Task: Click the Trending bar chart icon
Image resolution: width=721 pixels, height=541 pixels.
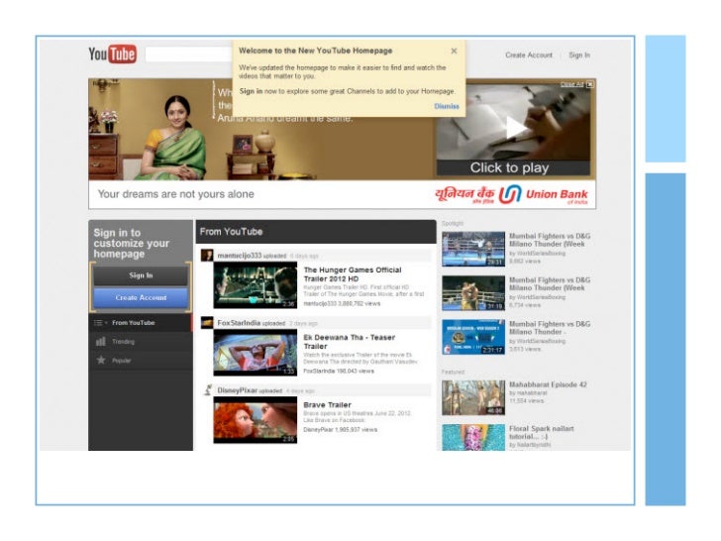Action: (x=101, y=341)
